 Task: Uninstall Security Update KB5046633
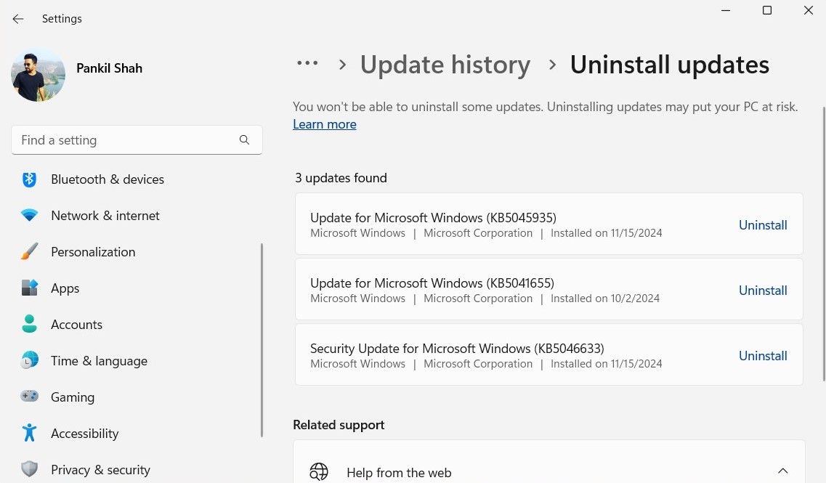(x=763, y=356)
